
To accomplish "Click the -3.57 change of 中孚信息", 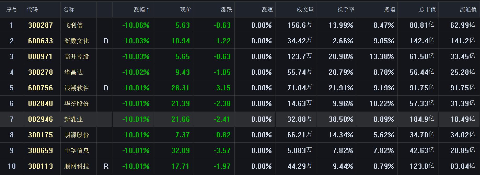I will pos(222,151).
